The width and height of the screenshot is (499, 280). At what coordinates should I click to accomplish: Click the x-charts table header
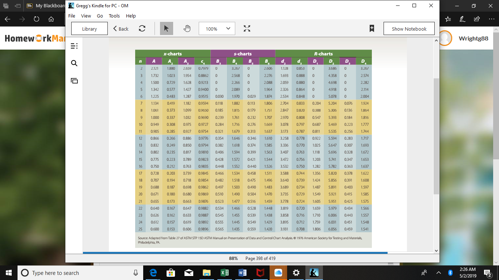click(173, 54)
